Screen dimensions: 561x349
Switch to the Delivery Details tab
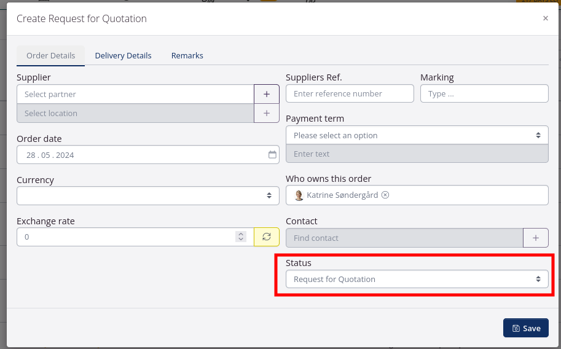[123, 55]
